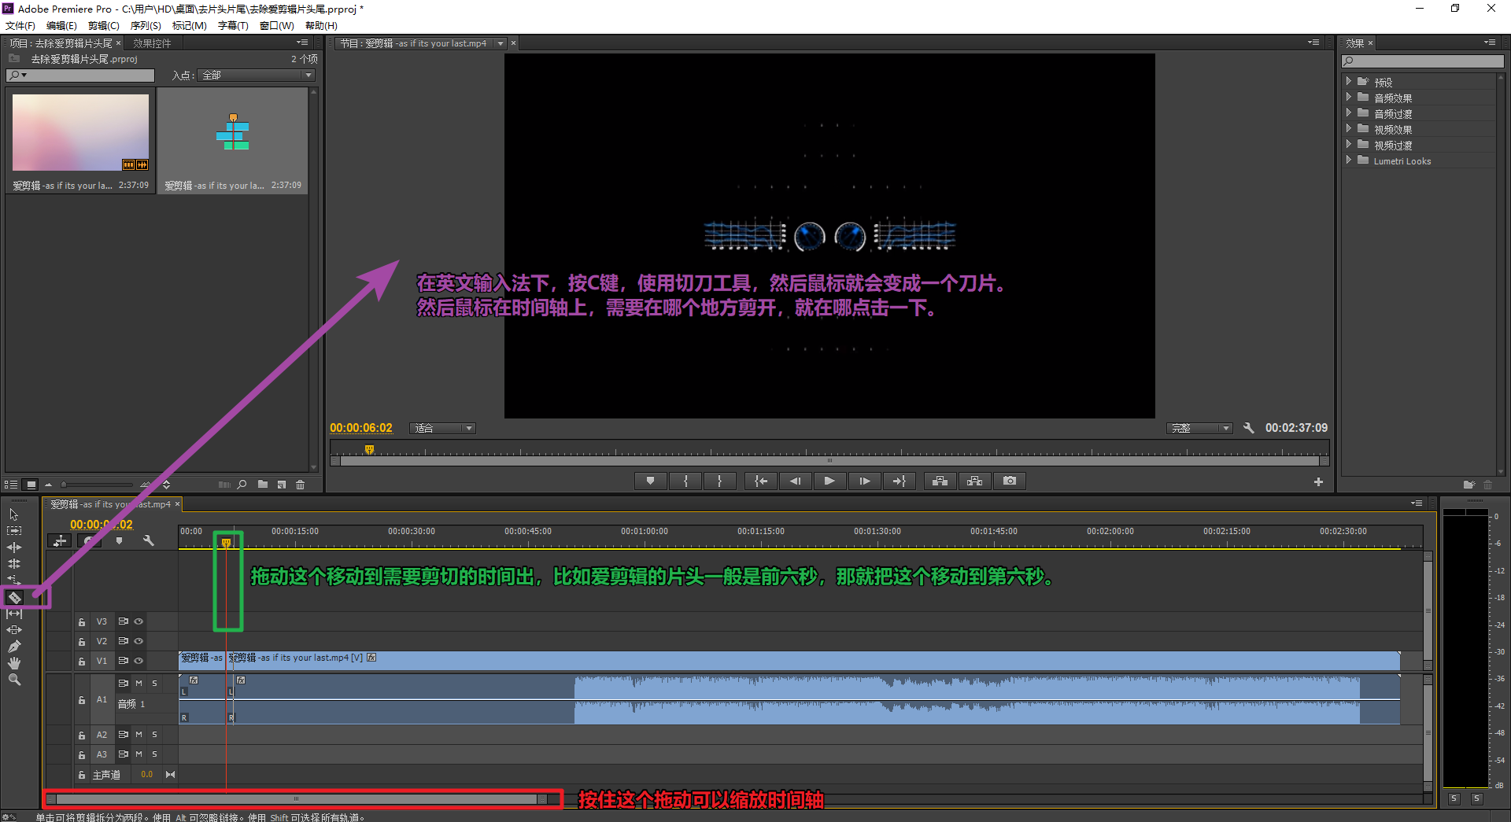Toggle V3 track output eye

coord(139,621)
